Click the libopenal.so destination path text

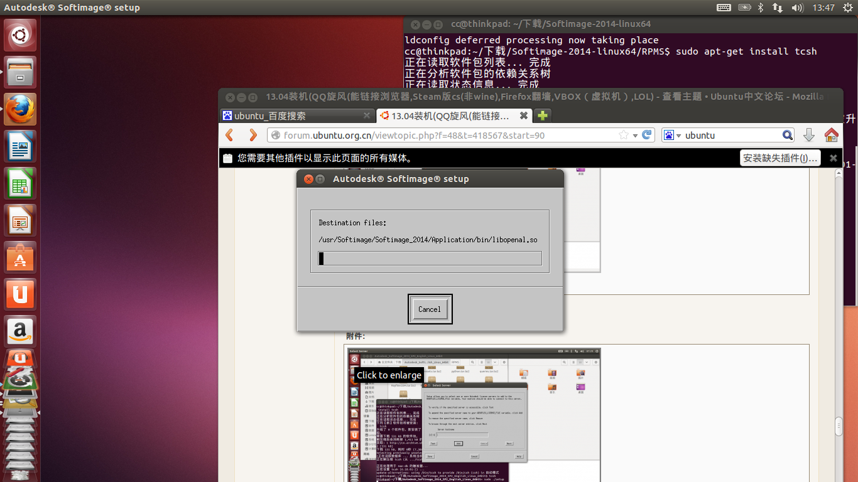[428, 240]
